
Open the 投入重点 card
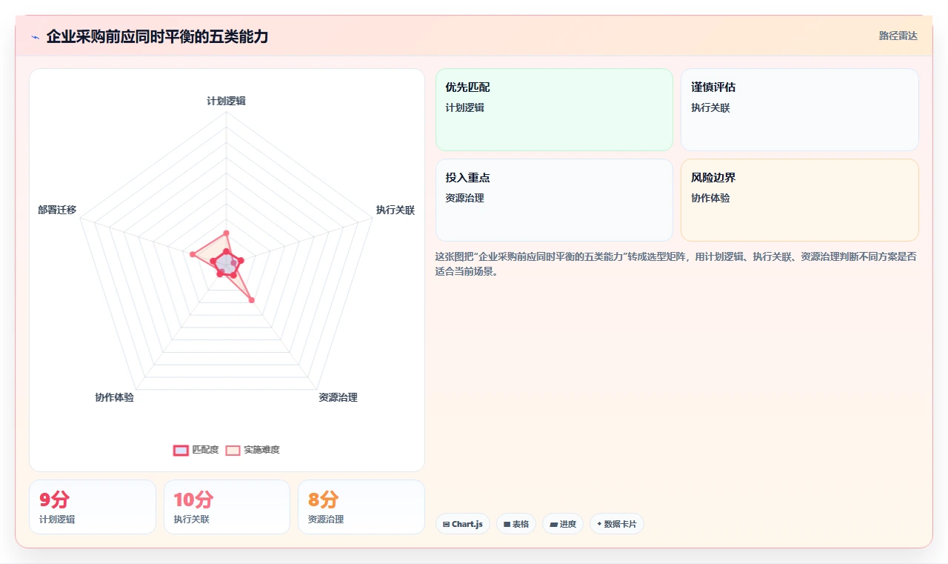554,200
